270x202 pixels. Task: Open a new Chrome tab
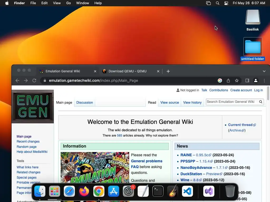[168, 71]
